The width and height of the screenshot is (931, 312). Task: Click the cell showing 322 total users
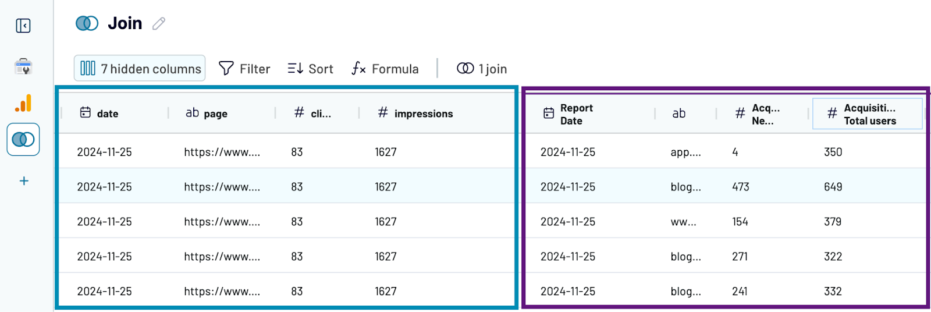click(833, 257)
